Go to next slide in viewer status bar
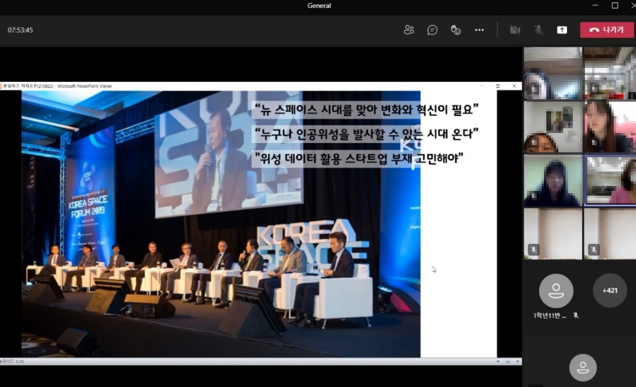Image resolution: width=636 pixels, height=387 pixels. [518, 361]
